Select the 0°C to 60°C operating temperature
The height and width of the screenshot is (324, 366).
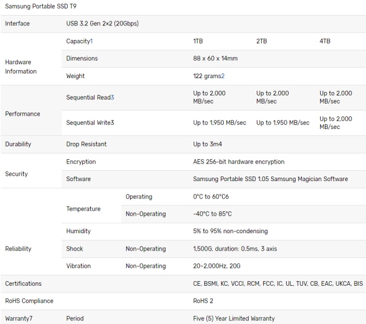coord(211,197)
